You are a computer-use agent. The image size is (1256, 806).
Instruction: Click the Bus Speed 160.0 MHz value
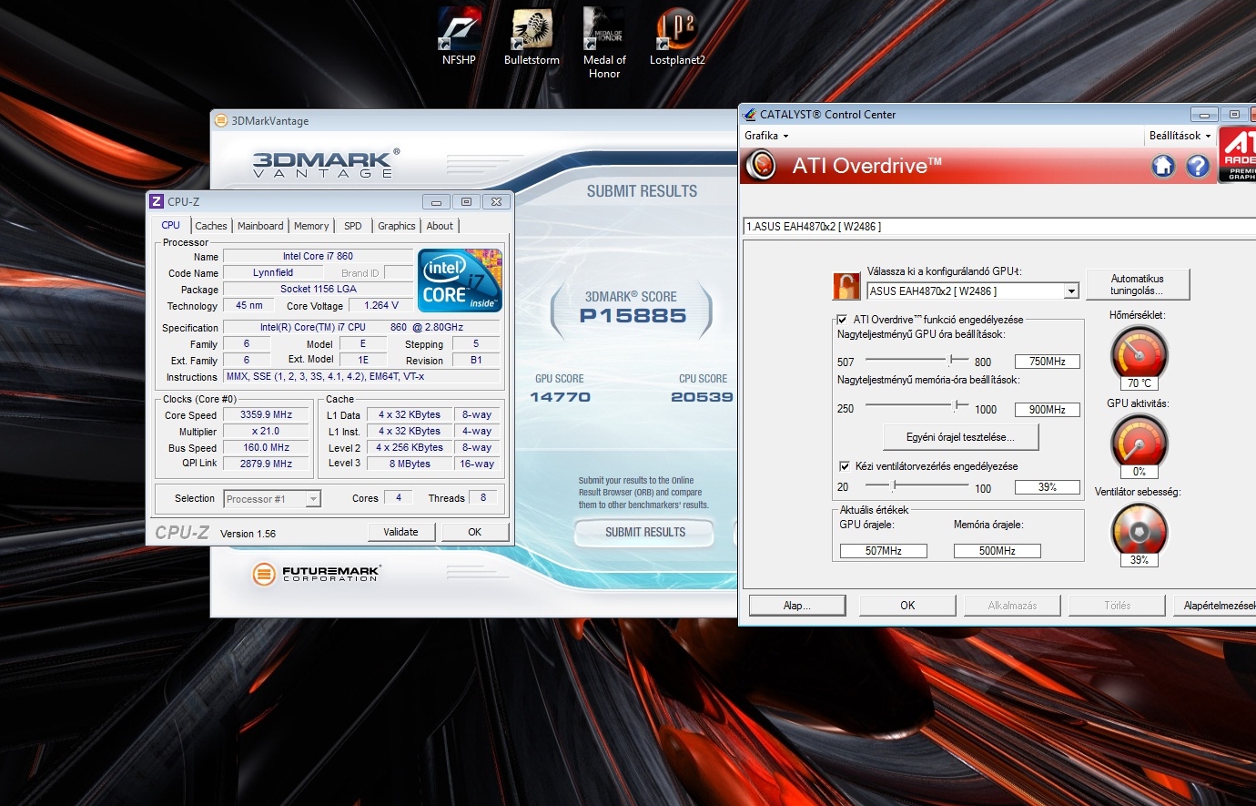pos(266,447)
